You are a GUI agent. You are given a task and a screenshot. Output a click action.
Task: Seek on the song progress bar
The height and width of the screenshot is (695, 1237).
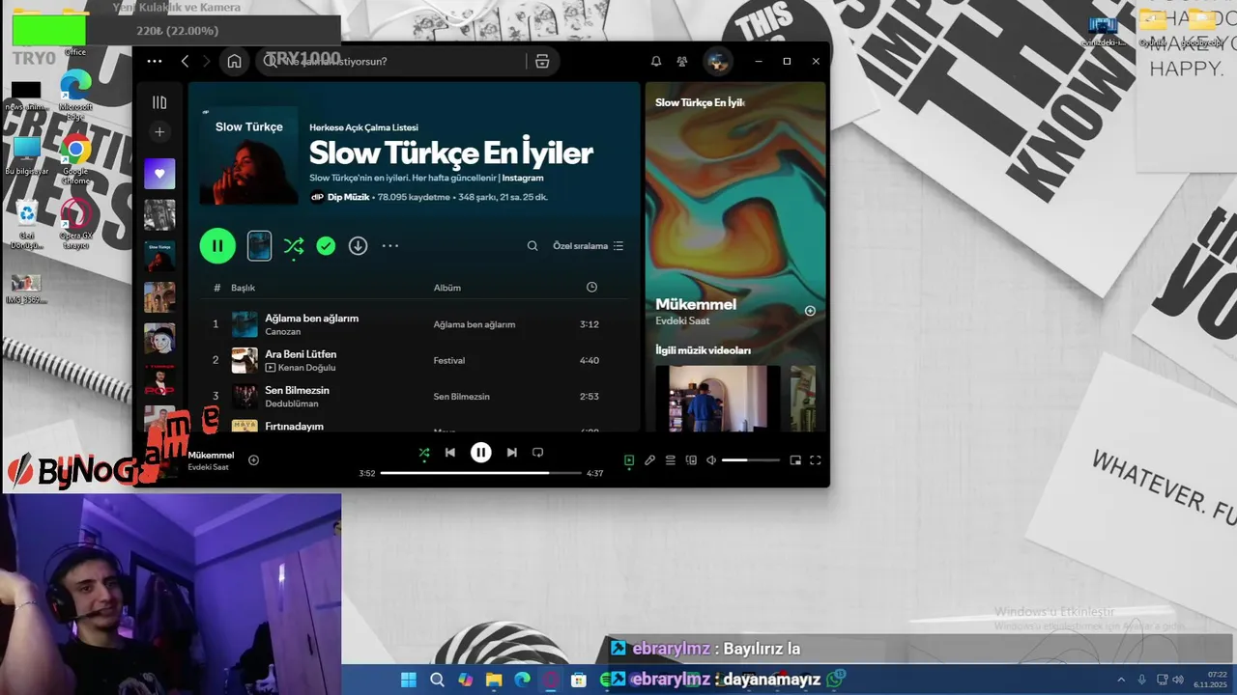481,473
